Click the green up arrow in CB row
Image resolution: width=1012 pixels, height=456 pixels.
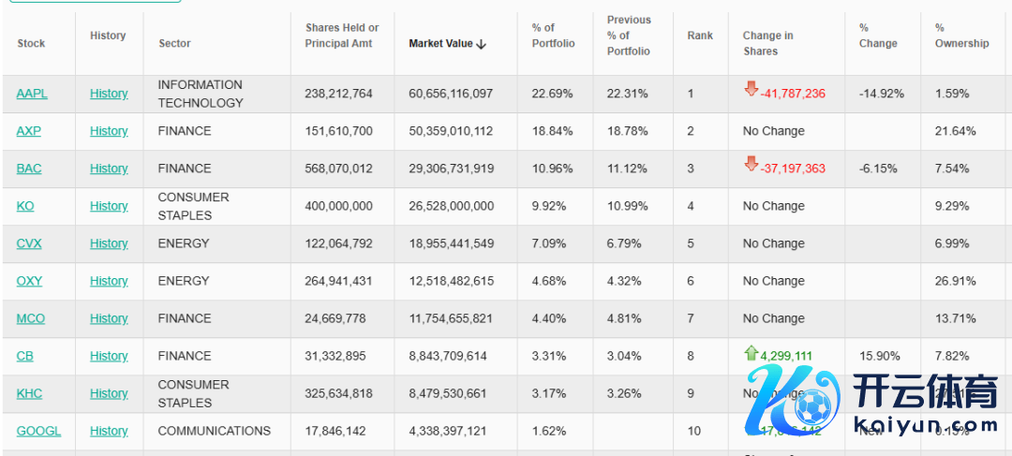(751, 353)
